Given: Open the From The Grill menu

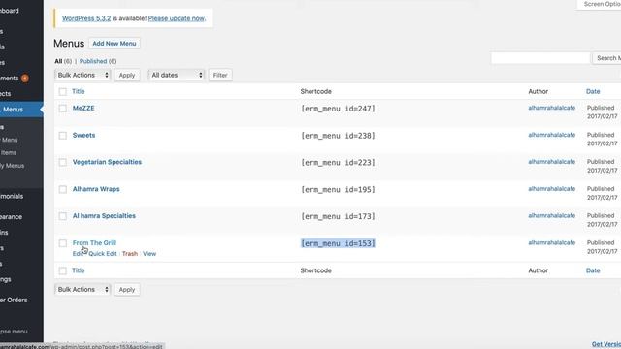Looking at the screenshot, I should point(94,243).
